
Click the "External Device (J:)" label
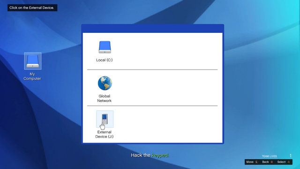(x=104, y=134)
